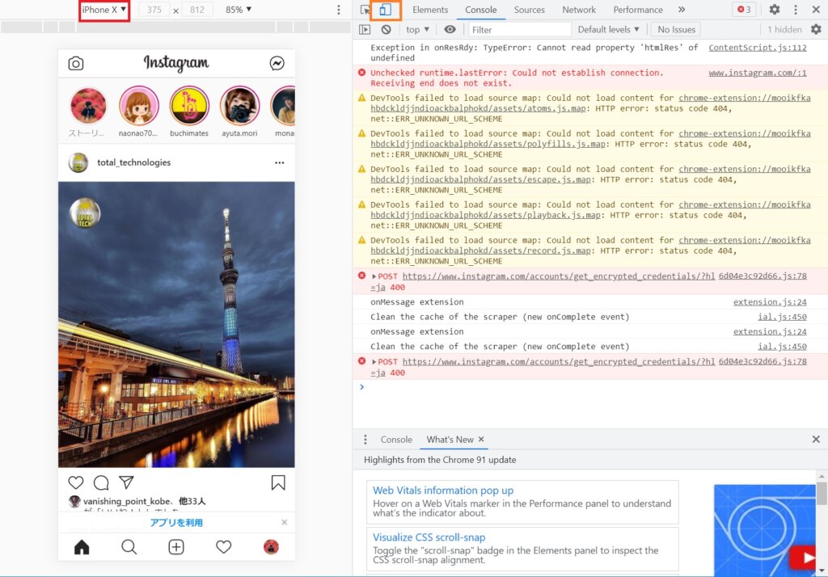This screenshot has width=828, height=577.
Task: Tap the app usage banner link
Action: (x=176, y=523)
